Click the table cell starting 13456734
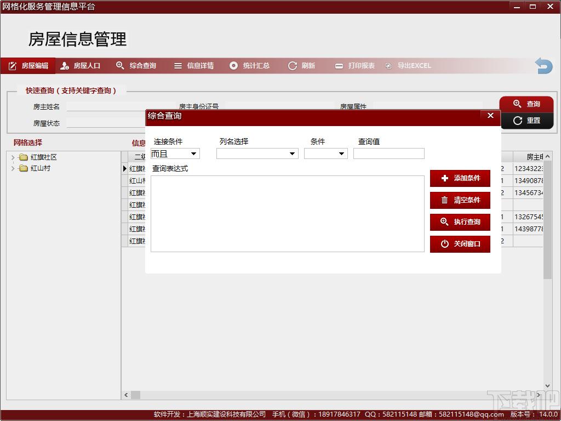This screenshot has height=421, width=561. (529, 193)
